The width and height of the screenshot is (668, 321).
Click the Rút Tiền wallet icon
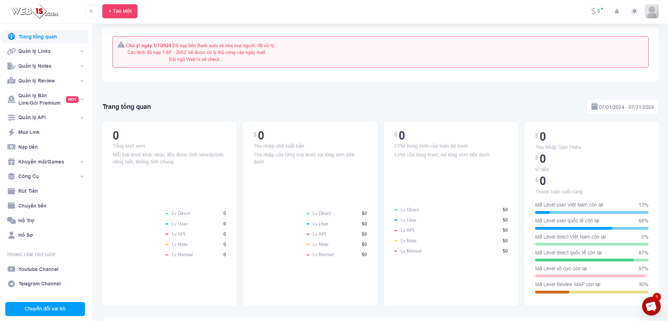pyautogui.click(x=11, y=191)
